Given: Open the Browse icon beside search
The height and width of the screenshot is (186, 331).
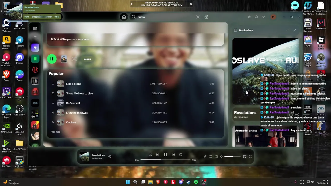Looking at the screenshot, I should pyautogui.click(x=206, y=17).
